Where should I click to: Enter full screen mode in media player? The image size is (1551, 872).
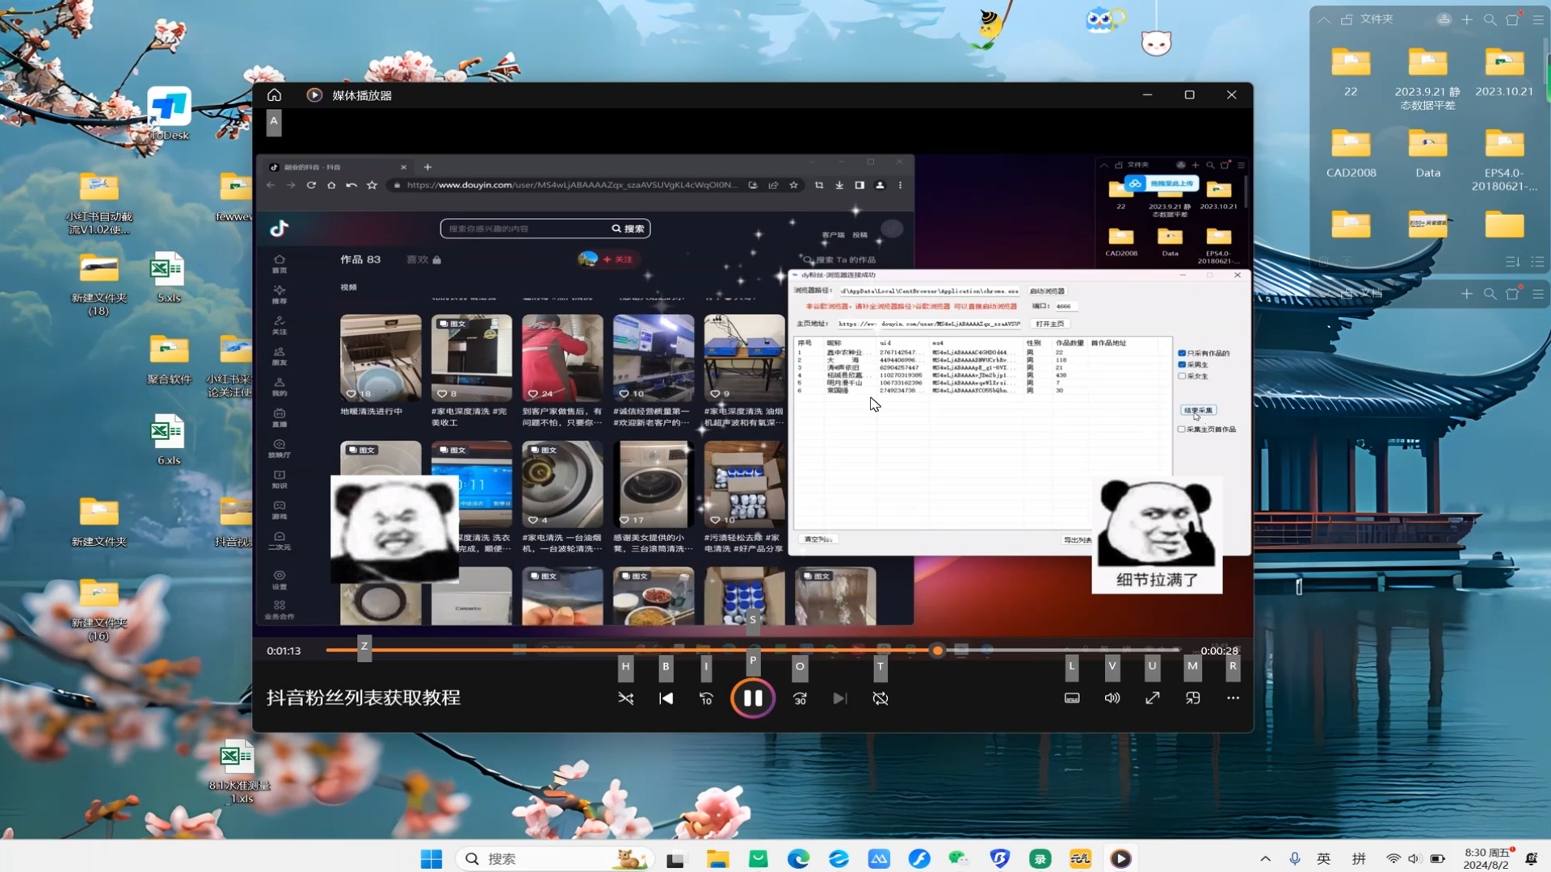tap(1153, 698)
